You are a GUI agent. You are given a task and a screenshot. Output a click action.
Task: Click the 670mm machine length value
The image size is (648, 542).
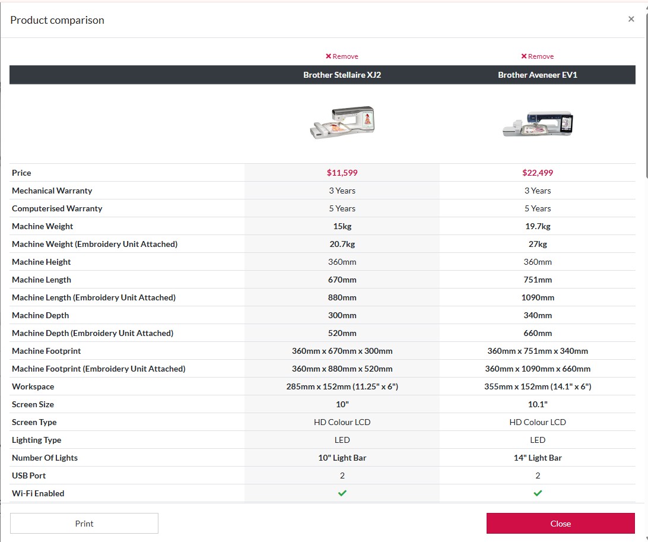click(x=342, y=280)
